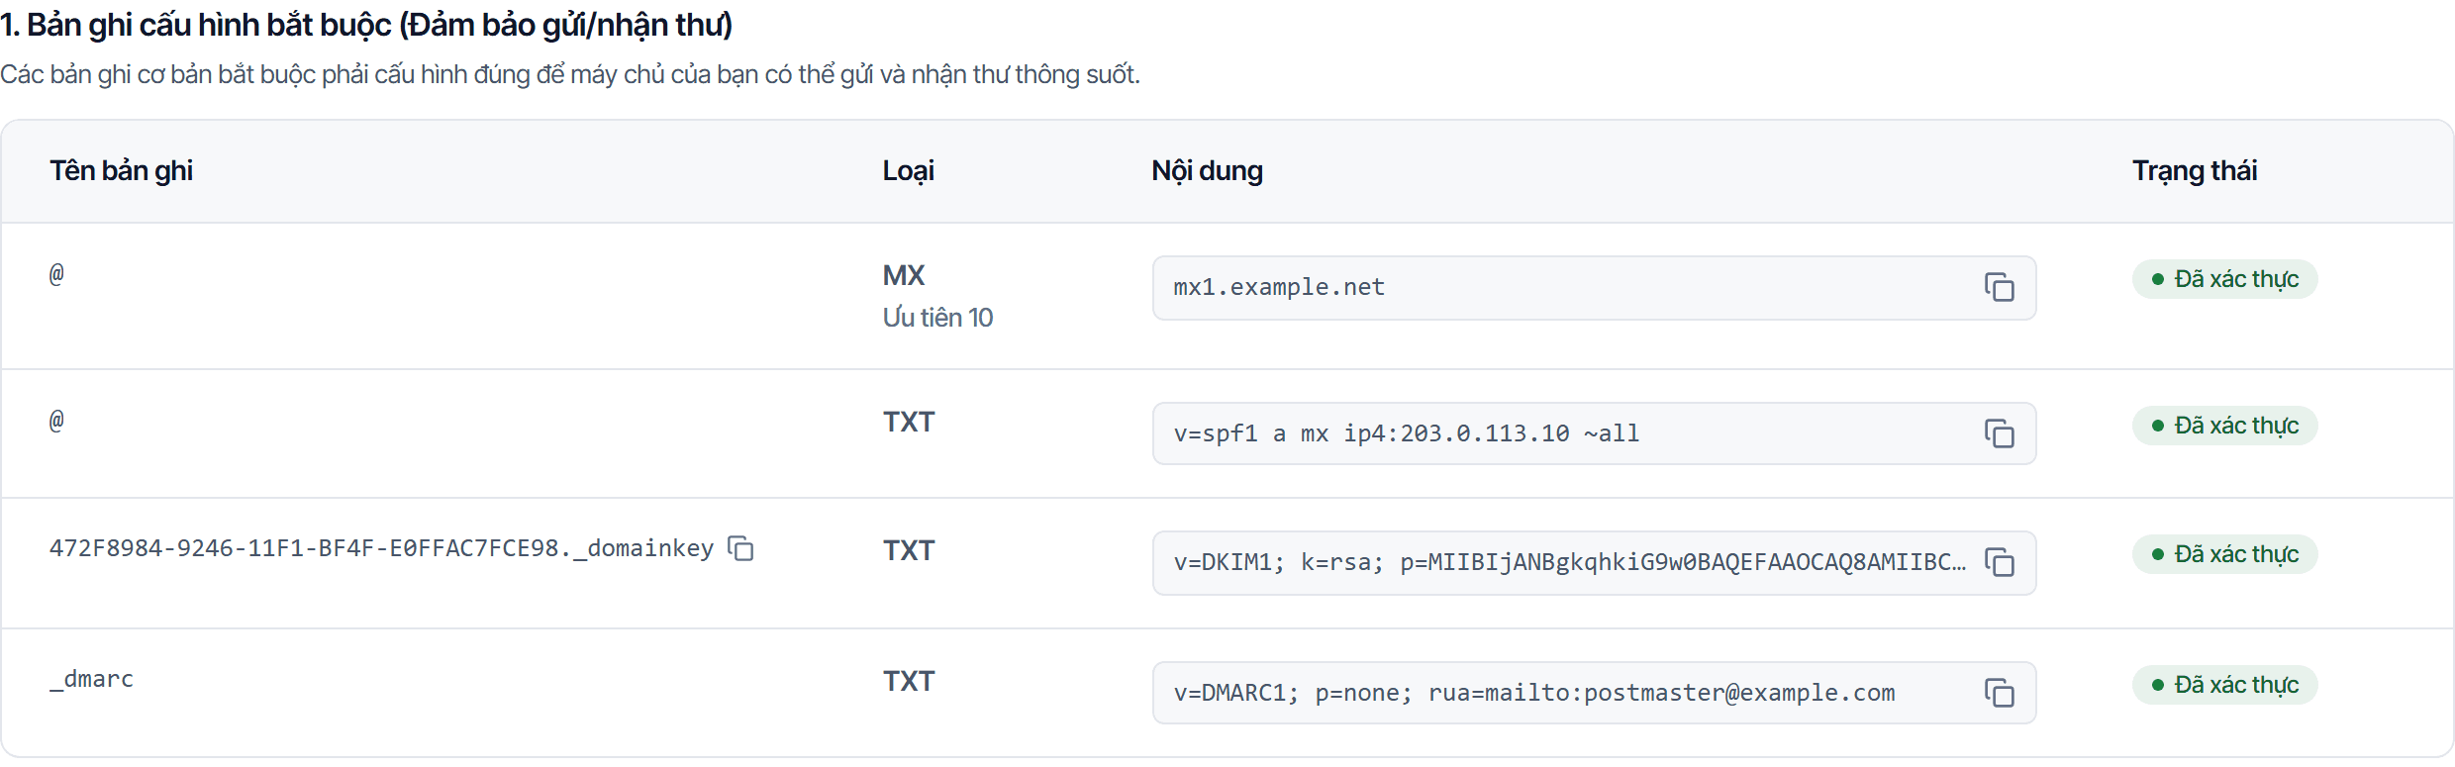Copy the mx1.example.net MX record content
This screenshot has width=2455, height=767.
(1999, 288)
